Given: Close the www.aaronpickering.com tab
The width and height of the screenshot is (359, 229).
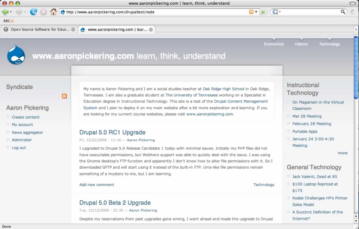Looking at the screenshot, I should (x=151, y=30).
